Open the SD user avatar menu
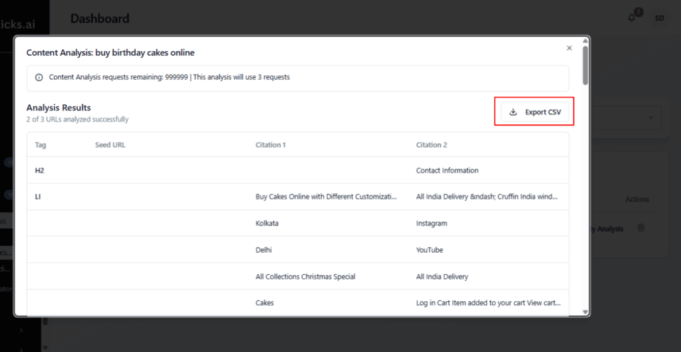Screen dimensions: 681x352 659,18
